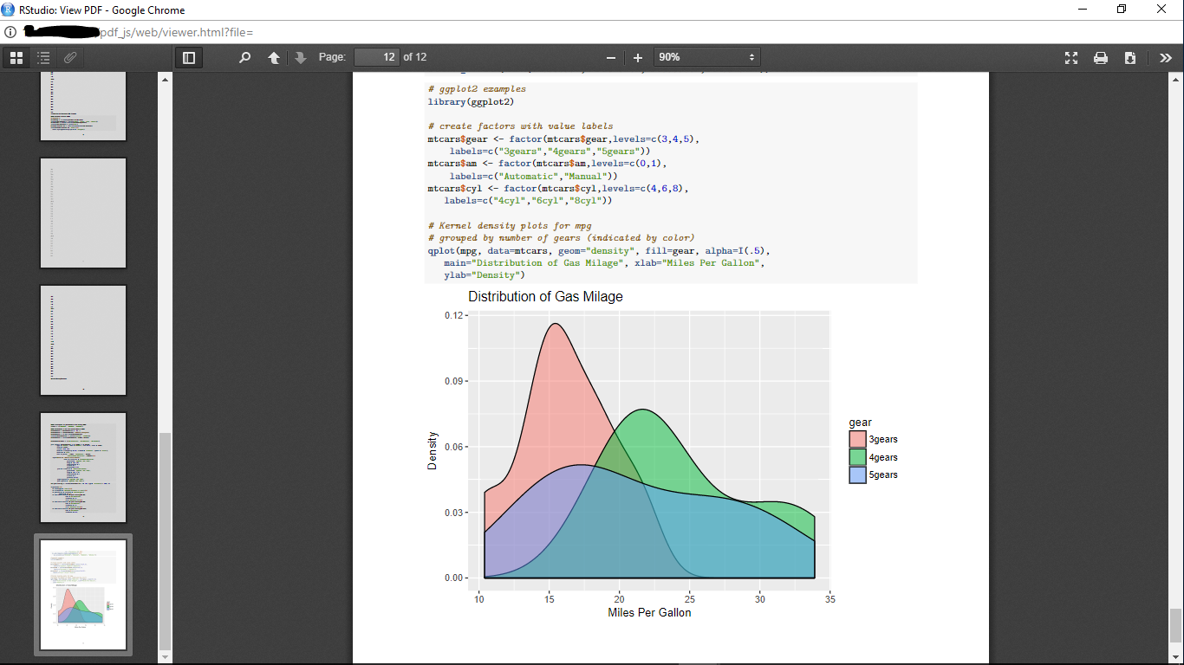This screenshot has width=1184, height=665.
Task: Click the next page arrow
Action: tap(301, 58)
